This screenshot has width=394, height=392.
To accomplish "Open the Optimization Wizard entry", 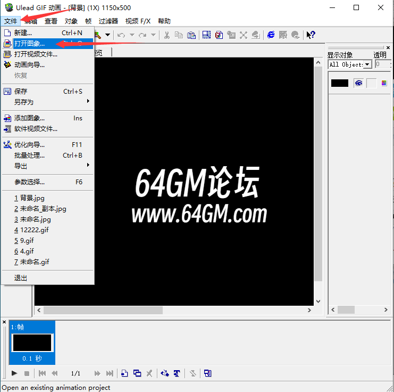I will (47, 145).
